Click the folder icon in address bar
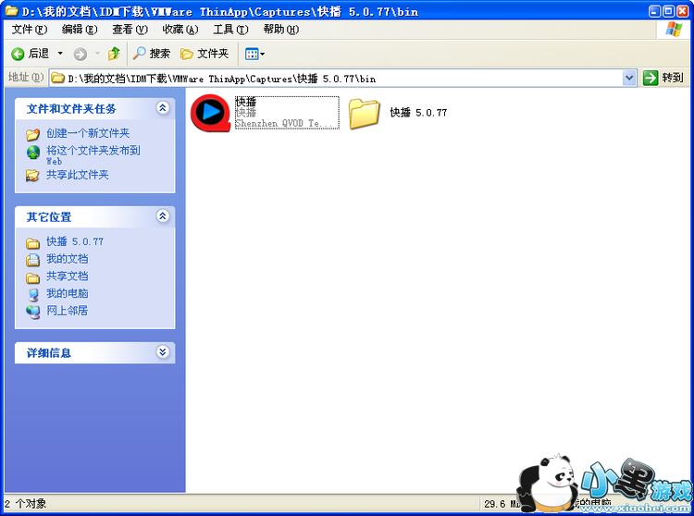 pyautogui.click(x=57, y=79)
